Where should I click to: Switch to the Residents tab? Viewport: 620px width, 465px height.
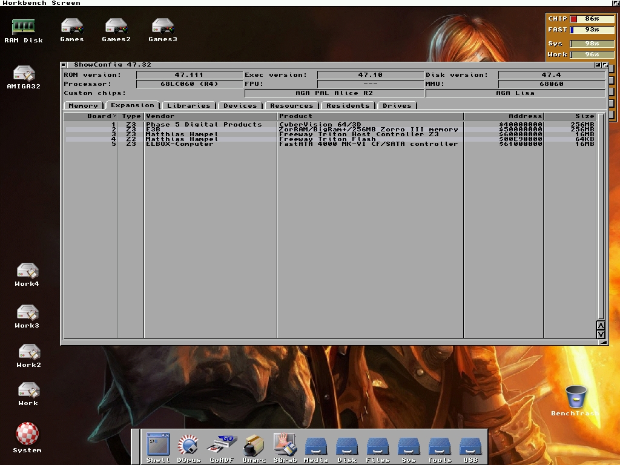point(348,105)
